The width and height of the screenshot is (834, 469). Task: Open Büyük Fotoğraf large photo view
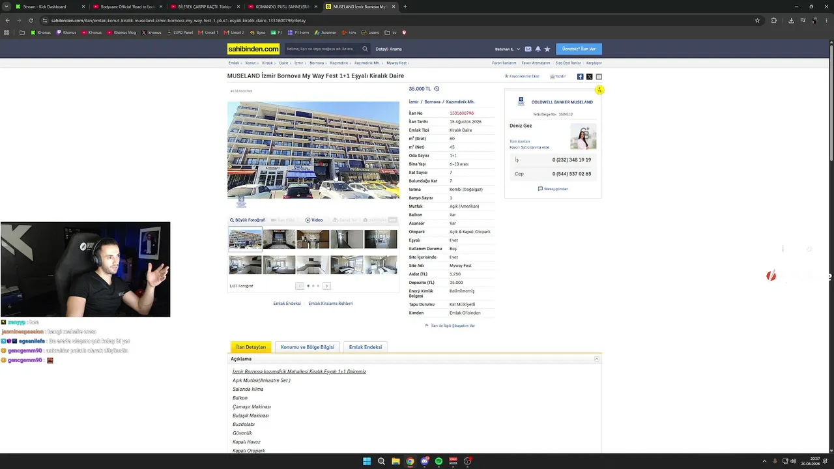point(248,220)
